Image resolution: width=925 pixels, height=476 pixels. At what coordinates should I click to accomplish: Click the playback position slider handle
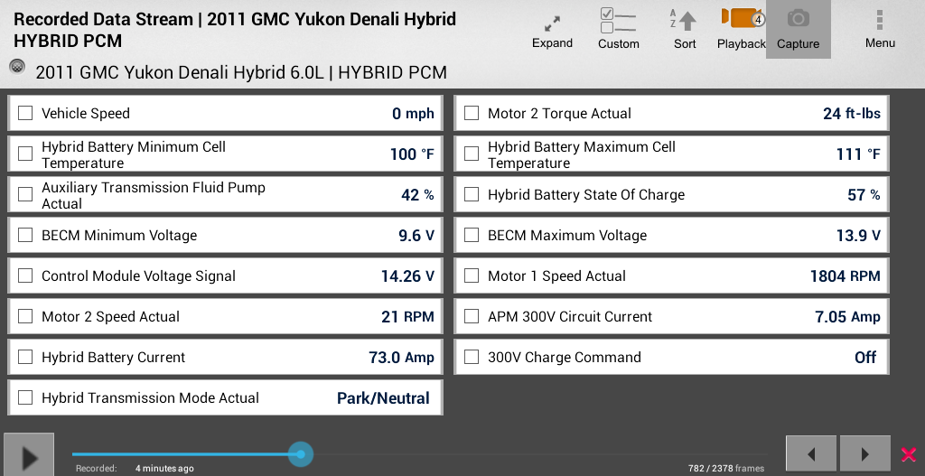coord(301,454)
